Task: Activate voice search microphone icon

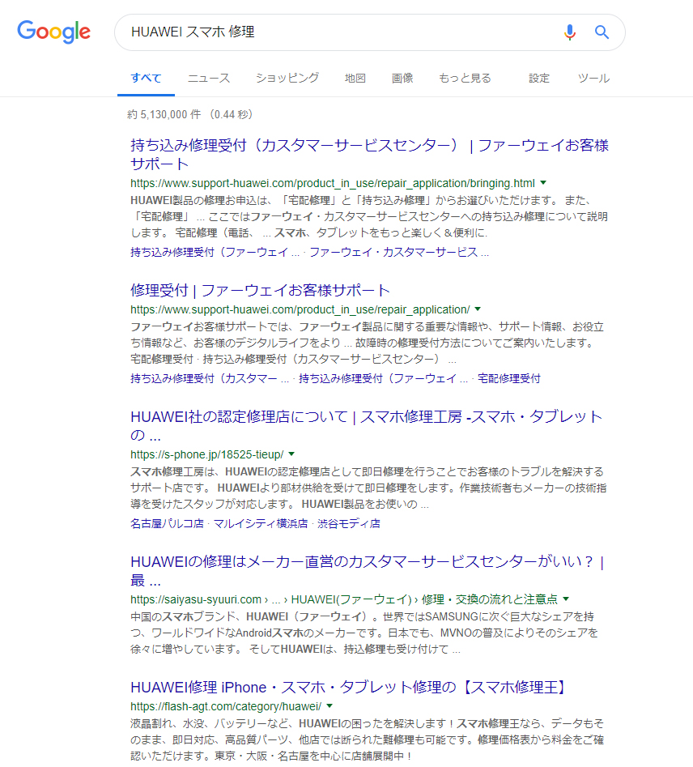Action: click(569, 32)
